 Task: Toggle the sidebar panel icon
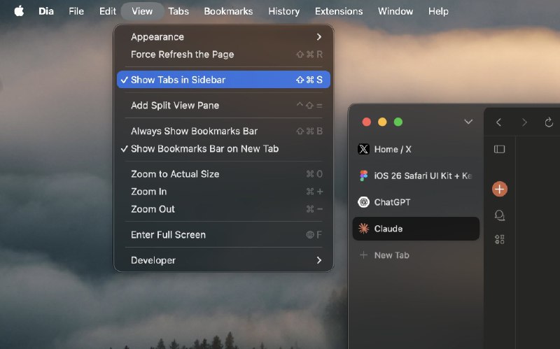(499, 149)
